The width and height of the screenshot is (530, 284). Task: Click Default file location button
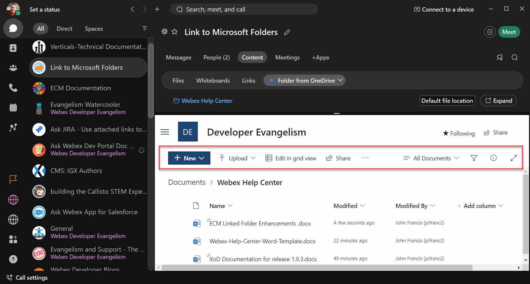[x=447, y=101]
